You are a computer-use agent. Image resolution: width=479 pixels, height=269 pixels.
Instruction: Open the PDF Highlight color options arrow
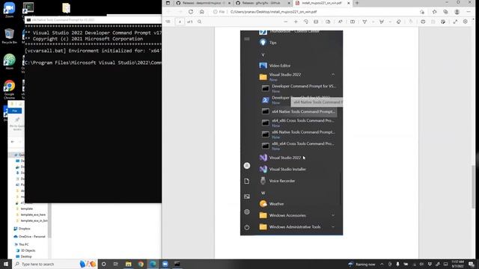(x=390, y=22)
